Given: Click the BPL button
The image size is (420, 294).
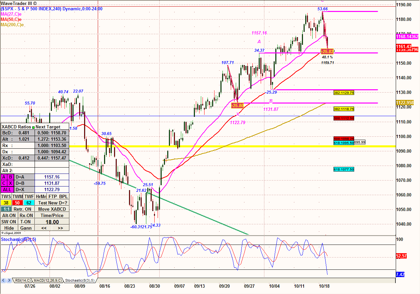Looking at the screenshot, I should coord(64,196).
